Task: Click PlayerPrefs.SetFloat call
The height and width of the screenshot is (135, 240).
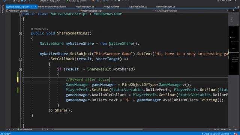Action: click(87, 90)
